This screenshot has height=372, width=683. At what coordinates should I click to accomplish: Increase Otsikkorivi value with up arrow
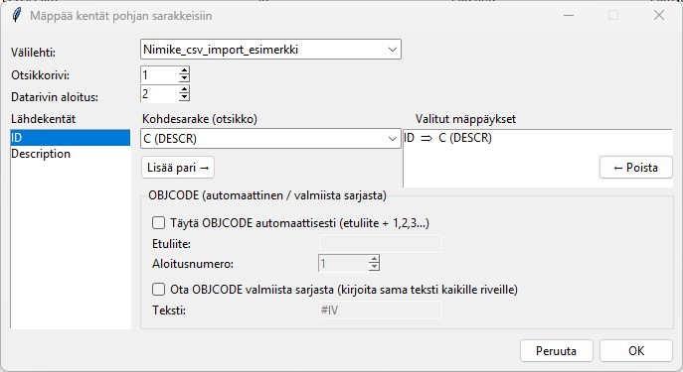coord(184,70)
